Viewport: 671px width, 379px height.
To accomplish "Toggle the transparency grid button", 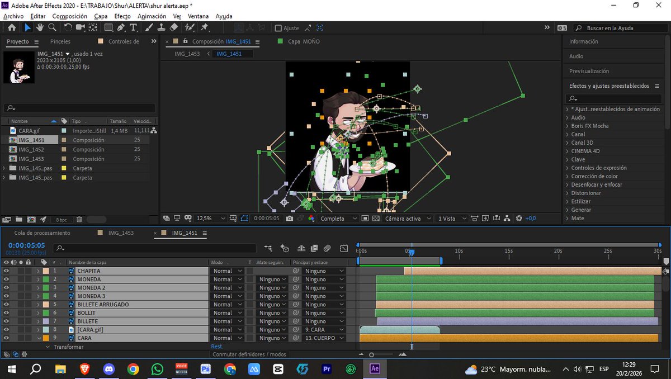I will click(x=376, y=219).
